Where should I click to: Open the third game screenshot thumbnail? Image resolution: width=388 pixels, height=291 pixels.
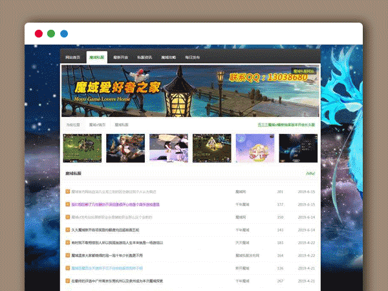click(x=168, y=148)
